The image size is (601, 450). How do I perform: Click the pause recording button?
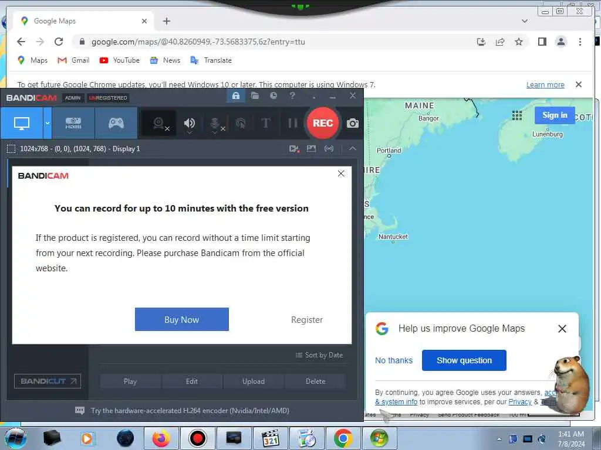point(292,123)
